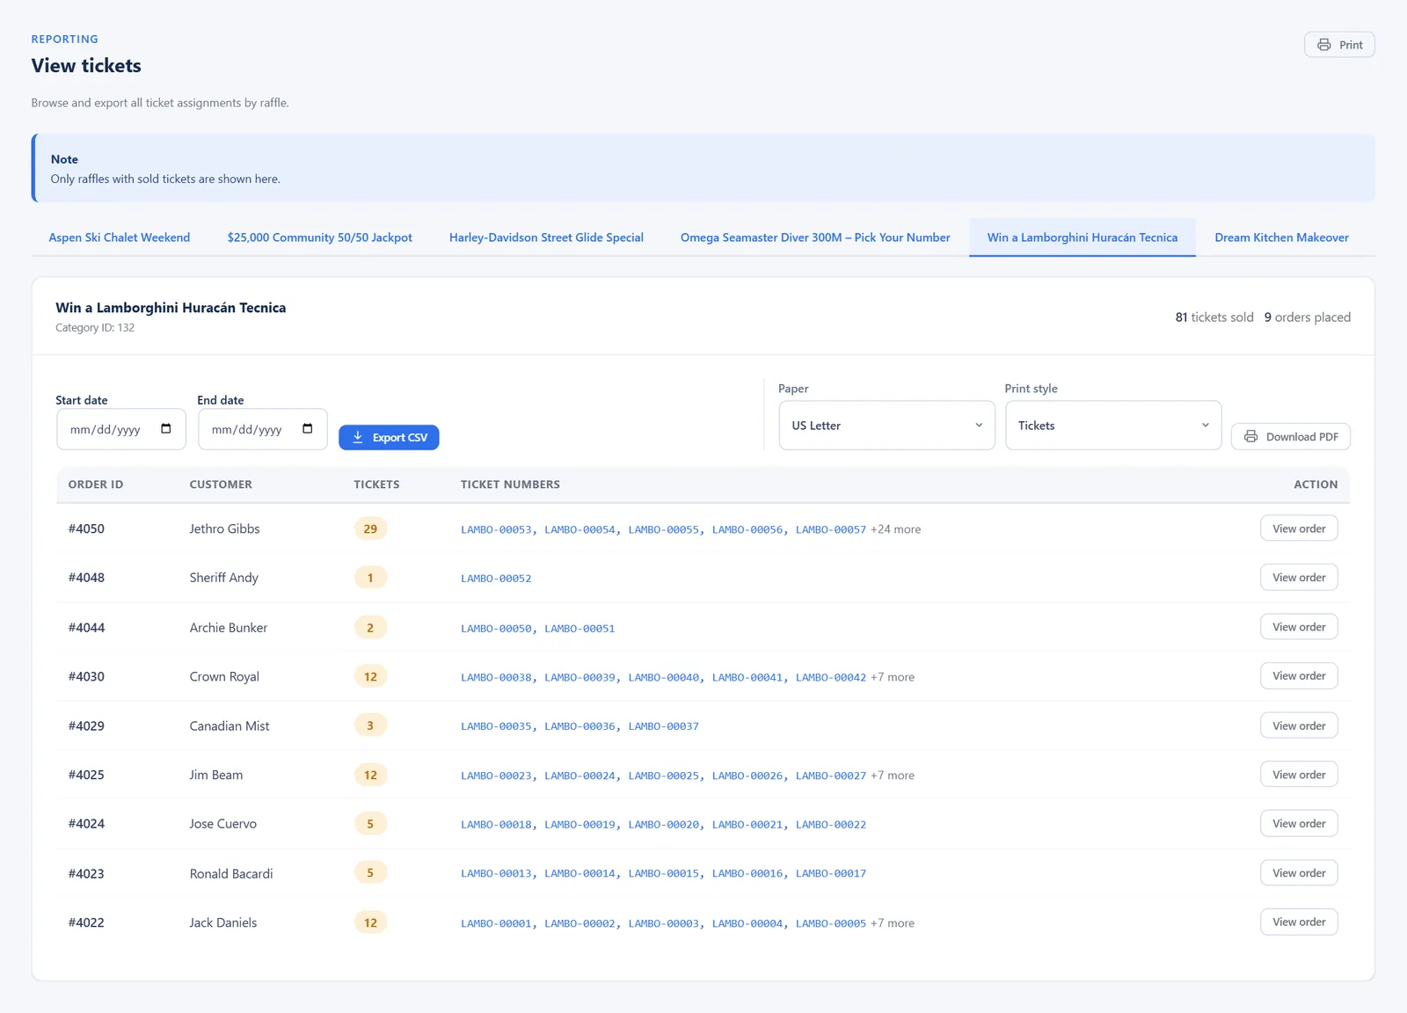The width and height of the screenshot is (1407, 1013).
Task: Open ticket link LAMBO-00037 for Canadian Mist
Action: click(x=663, y=726)
